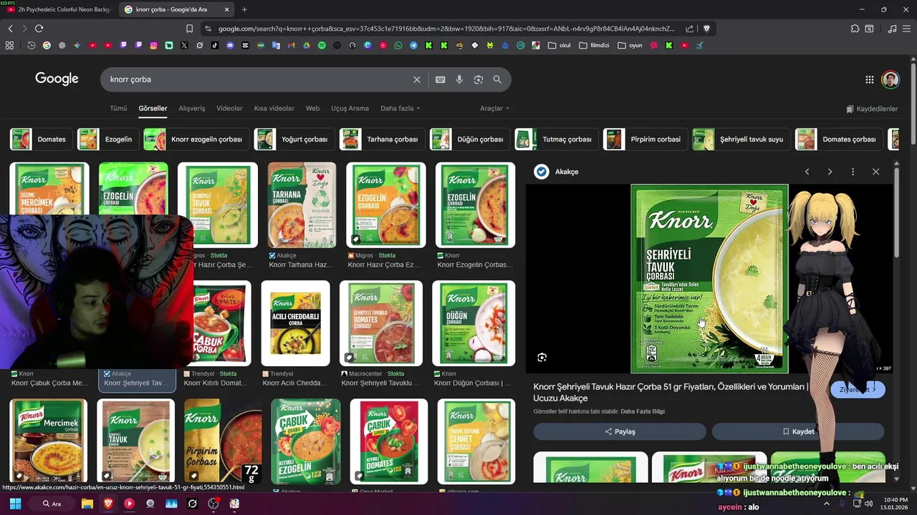917x515 pixels.
Task: Open the Spotify bookmark icon
Action: coord(322,45)
